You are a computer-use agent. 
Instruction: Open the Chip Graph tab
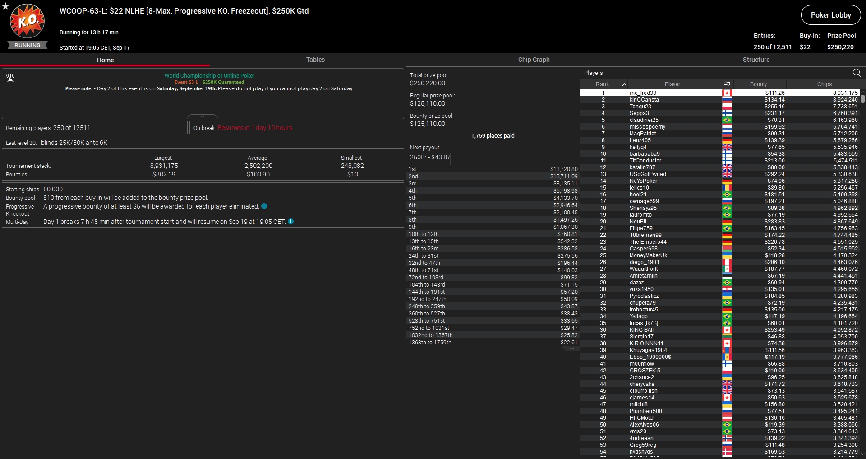pos(534,60)
